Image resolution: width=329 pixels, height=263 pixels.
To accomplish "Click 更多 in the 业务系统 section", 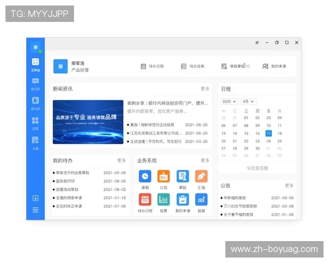I will (205, 161).
